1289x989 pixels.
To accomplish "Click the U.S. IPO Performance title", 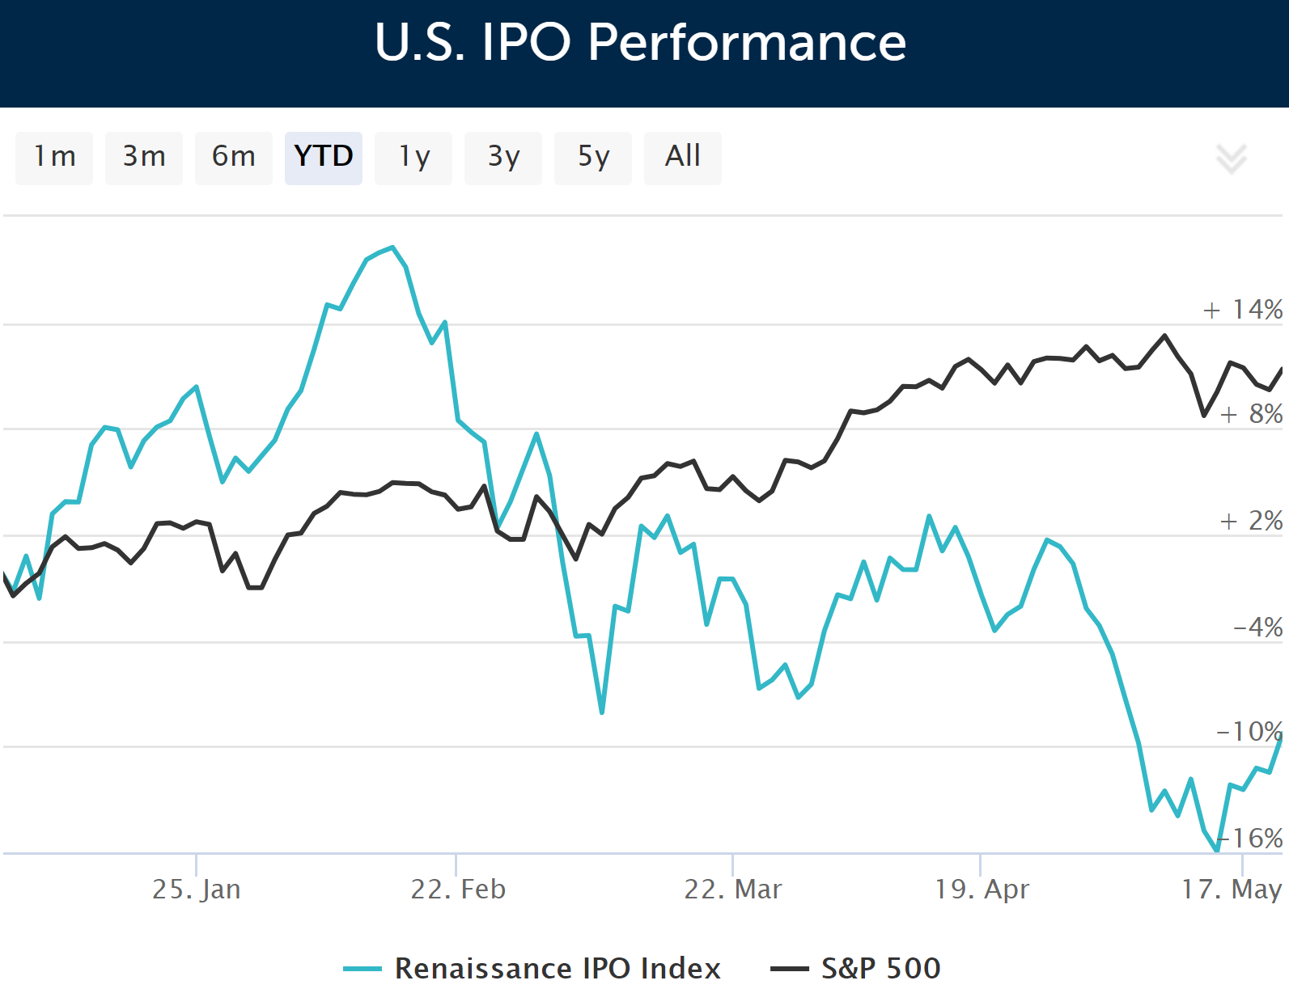I will pos(641,42).
